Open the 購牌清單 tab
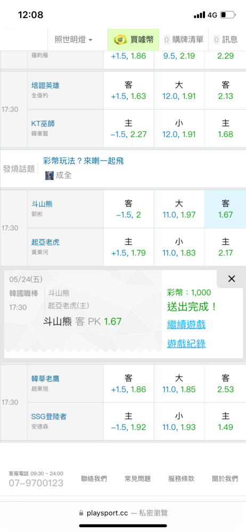246x532 pixels. click(184, 40)
